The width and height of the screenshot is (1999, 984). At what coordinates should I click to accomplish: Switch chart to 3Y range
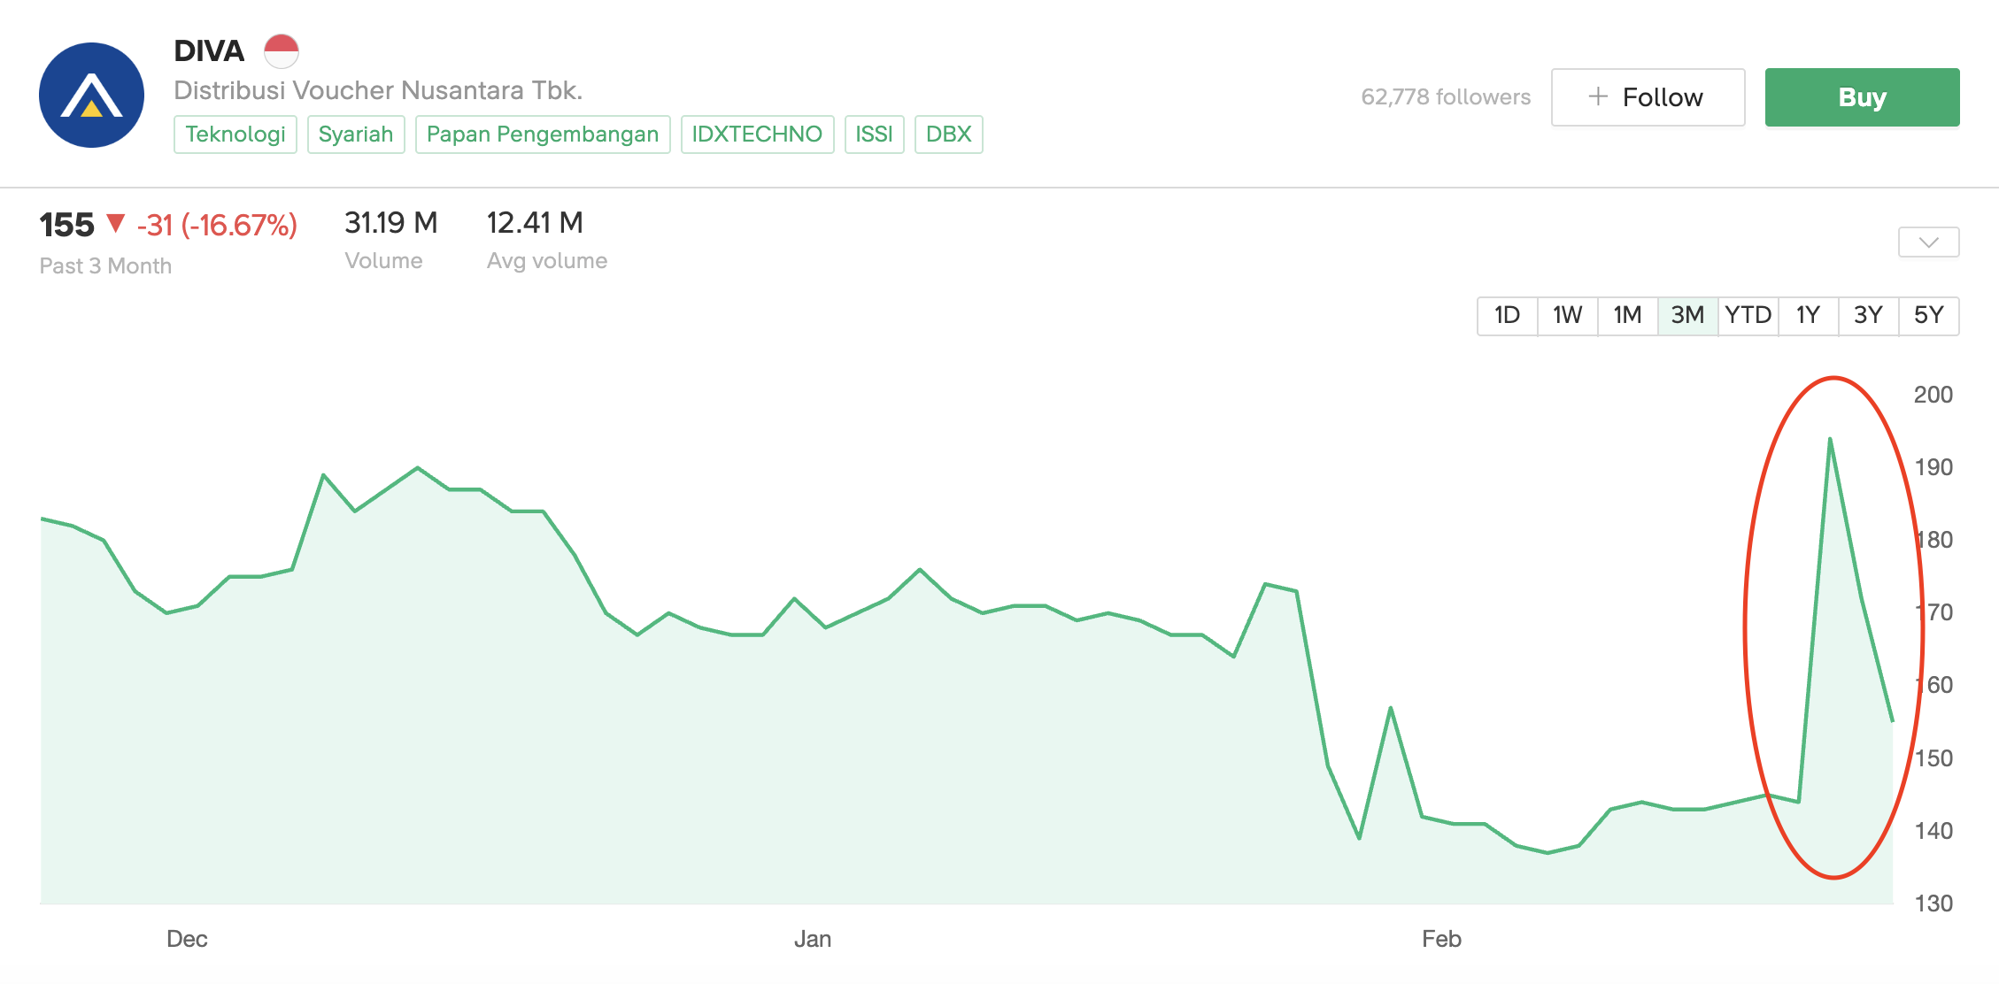[x=1868, y=315]
